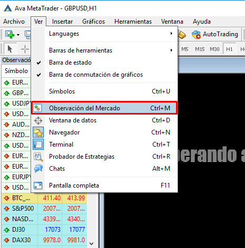Click DAX30 bid value 9978.0
245x248 pixels.
52,240
